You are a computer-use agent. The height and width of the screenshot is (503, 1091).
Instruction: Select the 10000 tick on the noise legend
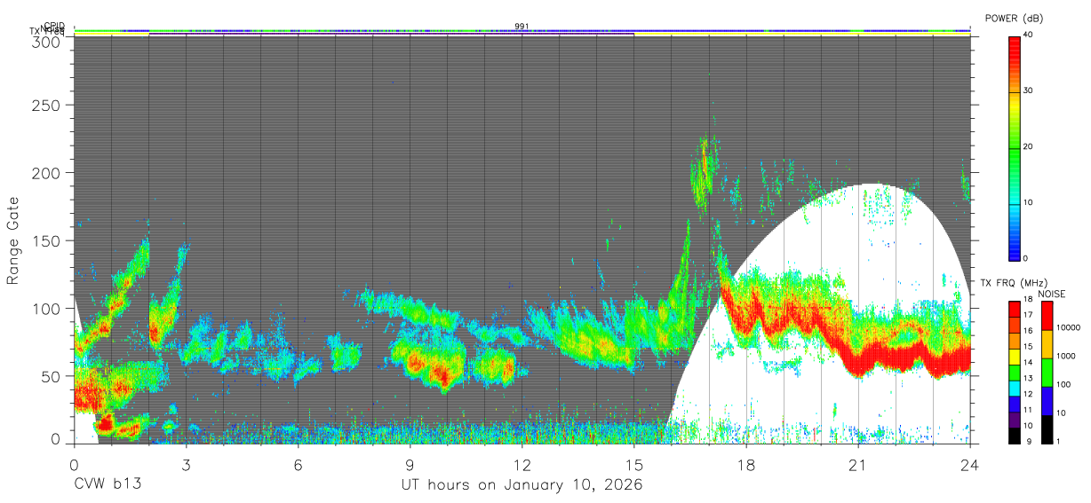point(1067,328)
